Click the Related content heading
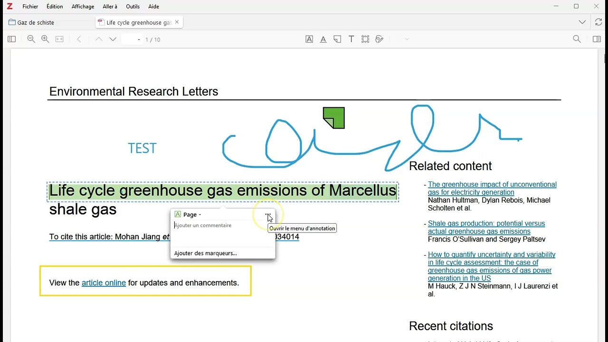Viewport: 608px width, 342px height. tap(450, 166)
